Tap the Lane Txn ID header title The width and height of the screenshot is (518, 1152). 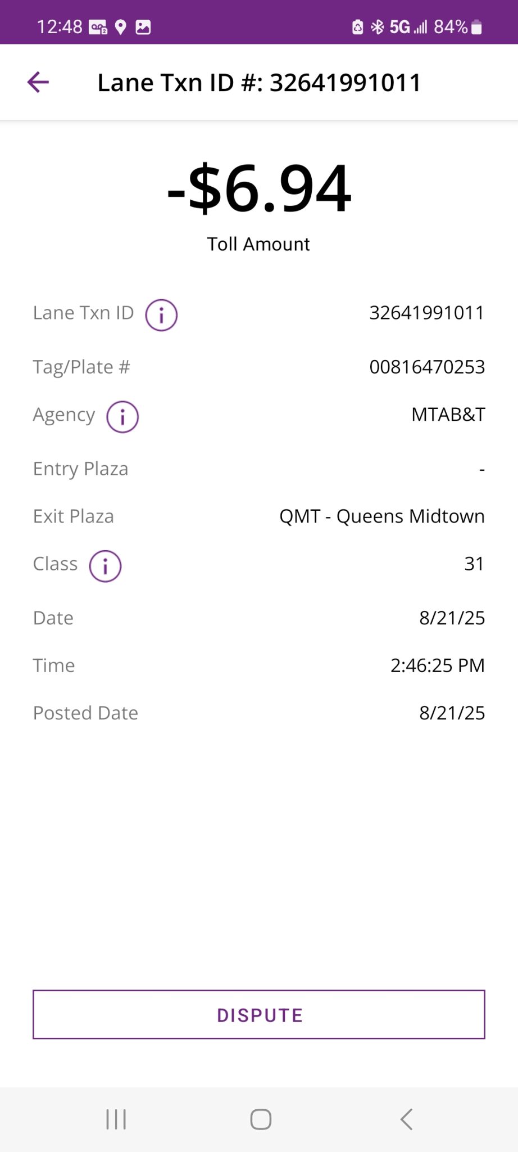tap(259, 83)
